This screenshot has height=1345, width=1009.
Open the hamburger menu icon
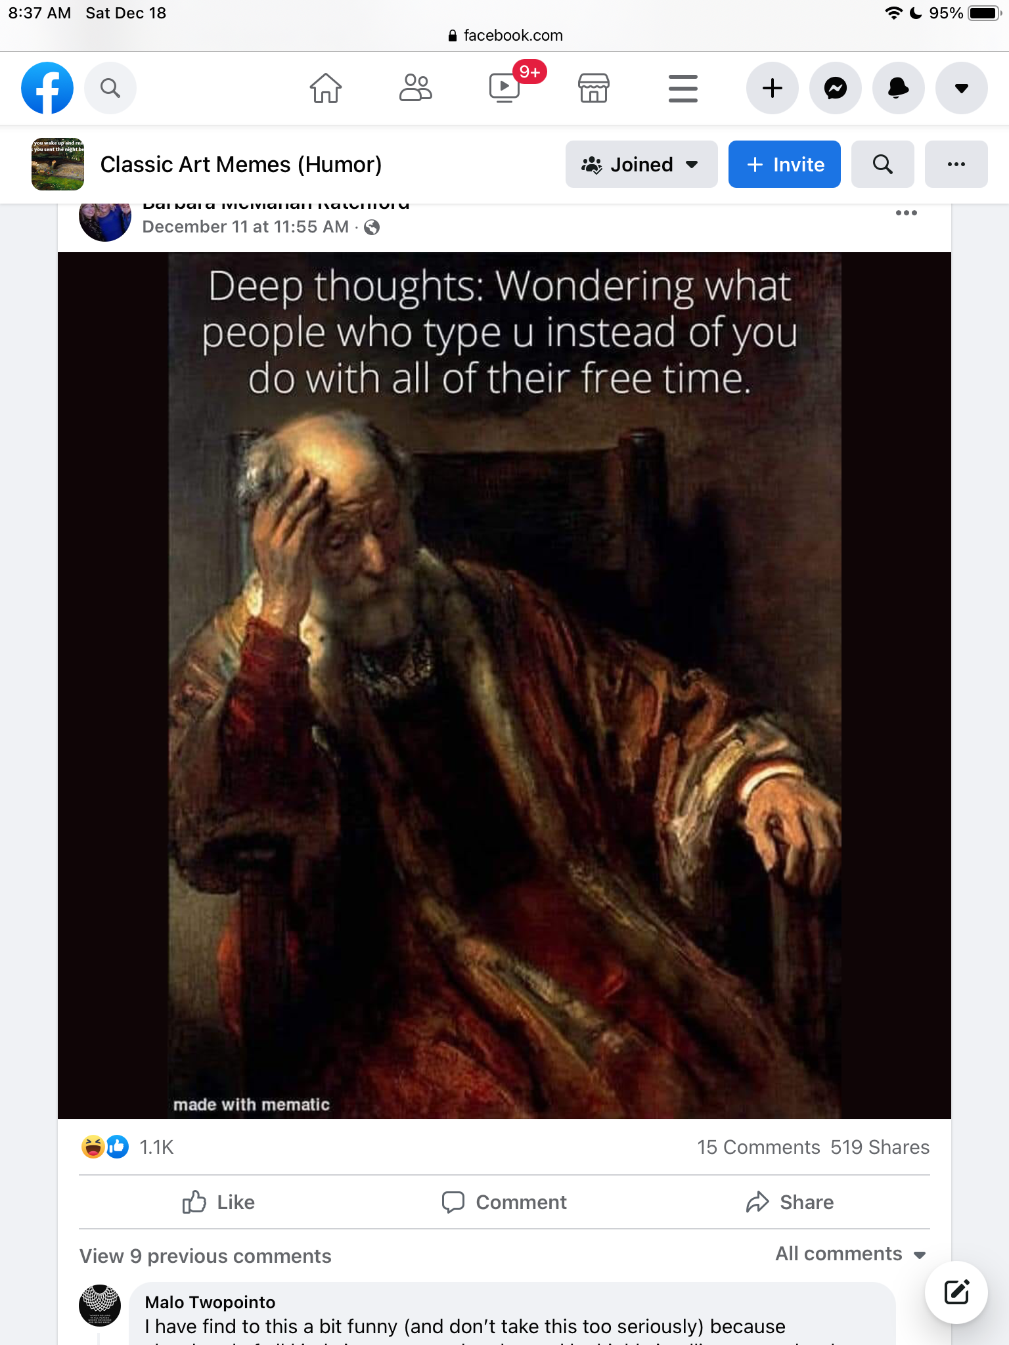coord(683,88)
